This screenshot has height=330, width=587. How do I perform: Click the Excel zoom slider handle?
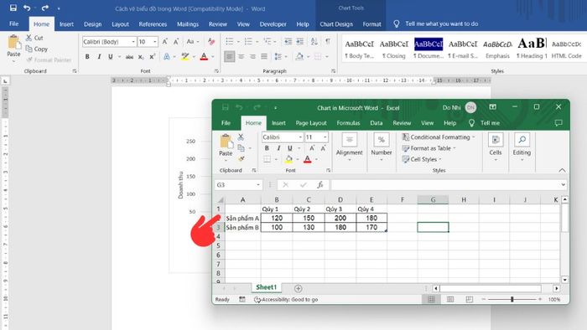(x=512, y=299)
